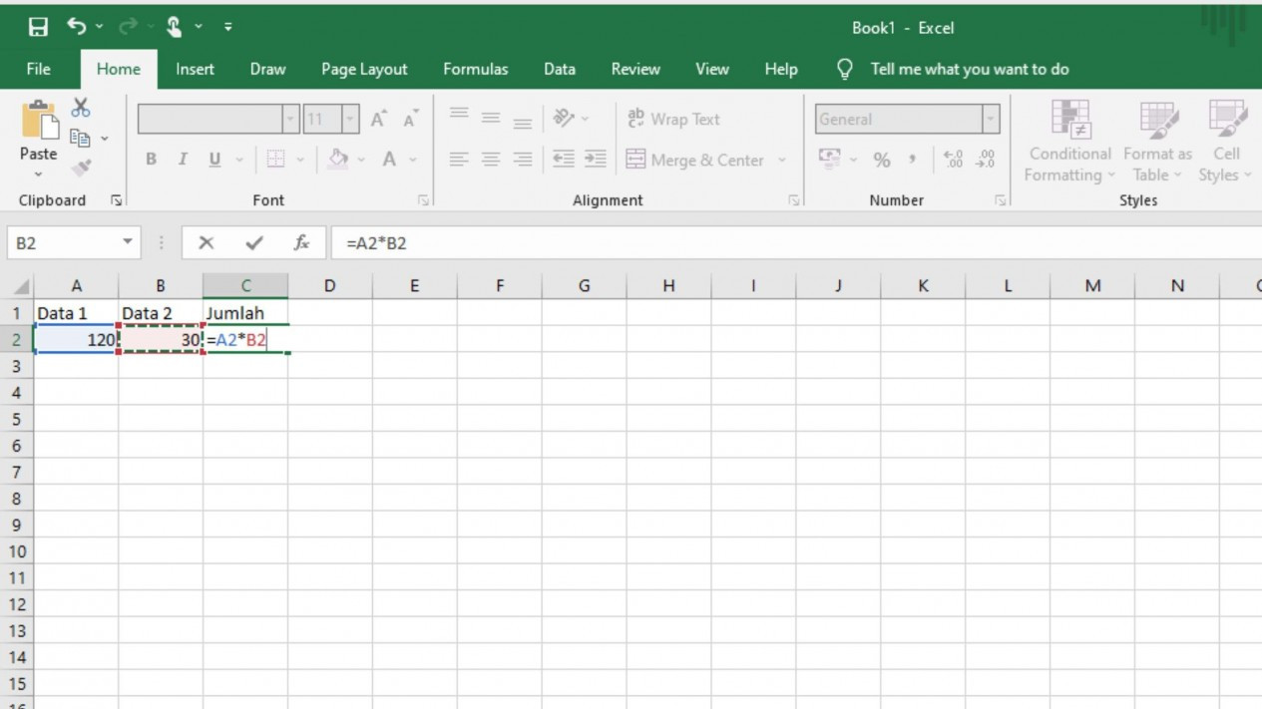This screenshot has width=1262, height=709.
Task: Open the General number format dropdown
Action: [x=991, y=120]
